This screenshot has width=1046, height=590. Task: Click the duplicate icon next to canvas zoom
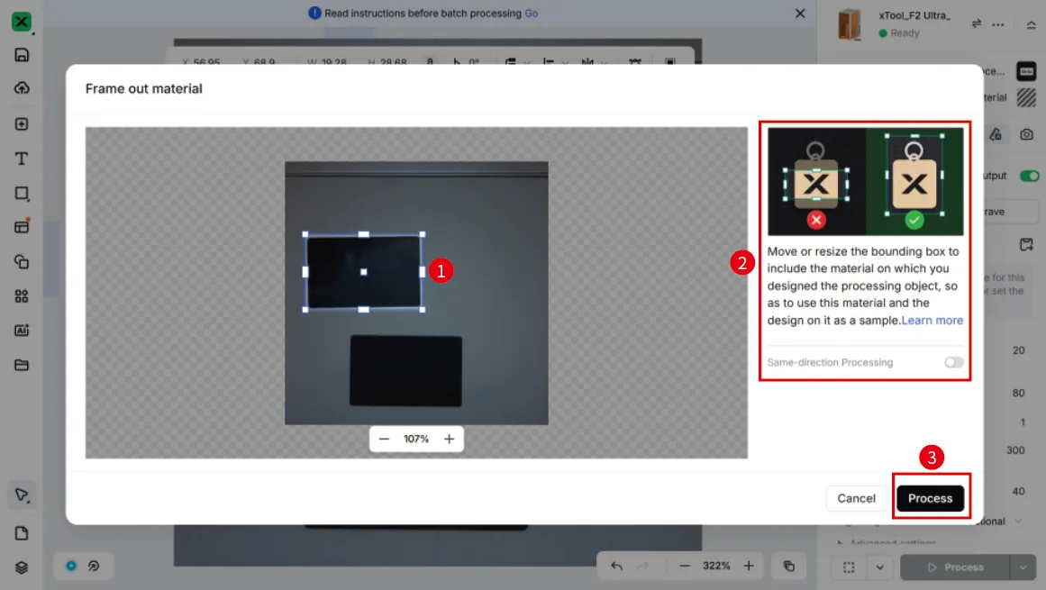tap(788, 566)
